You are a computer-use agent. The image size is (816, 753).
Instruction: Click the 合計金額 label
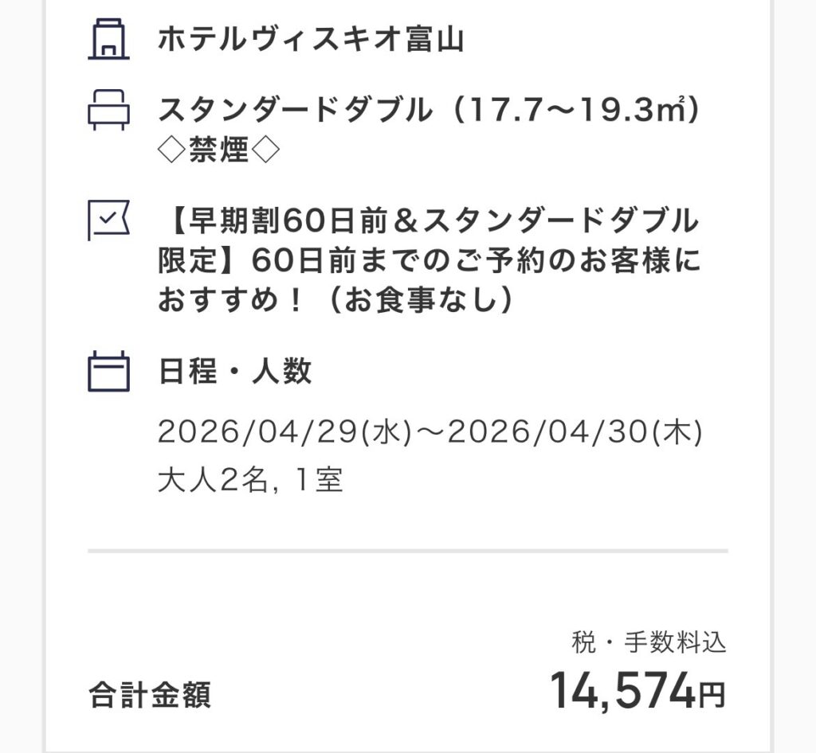click(x=150, y=695)
